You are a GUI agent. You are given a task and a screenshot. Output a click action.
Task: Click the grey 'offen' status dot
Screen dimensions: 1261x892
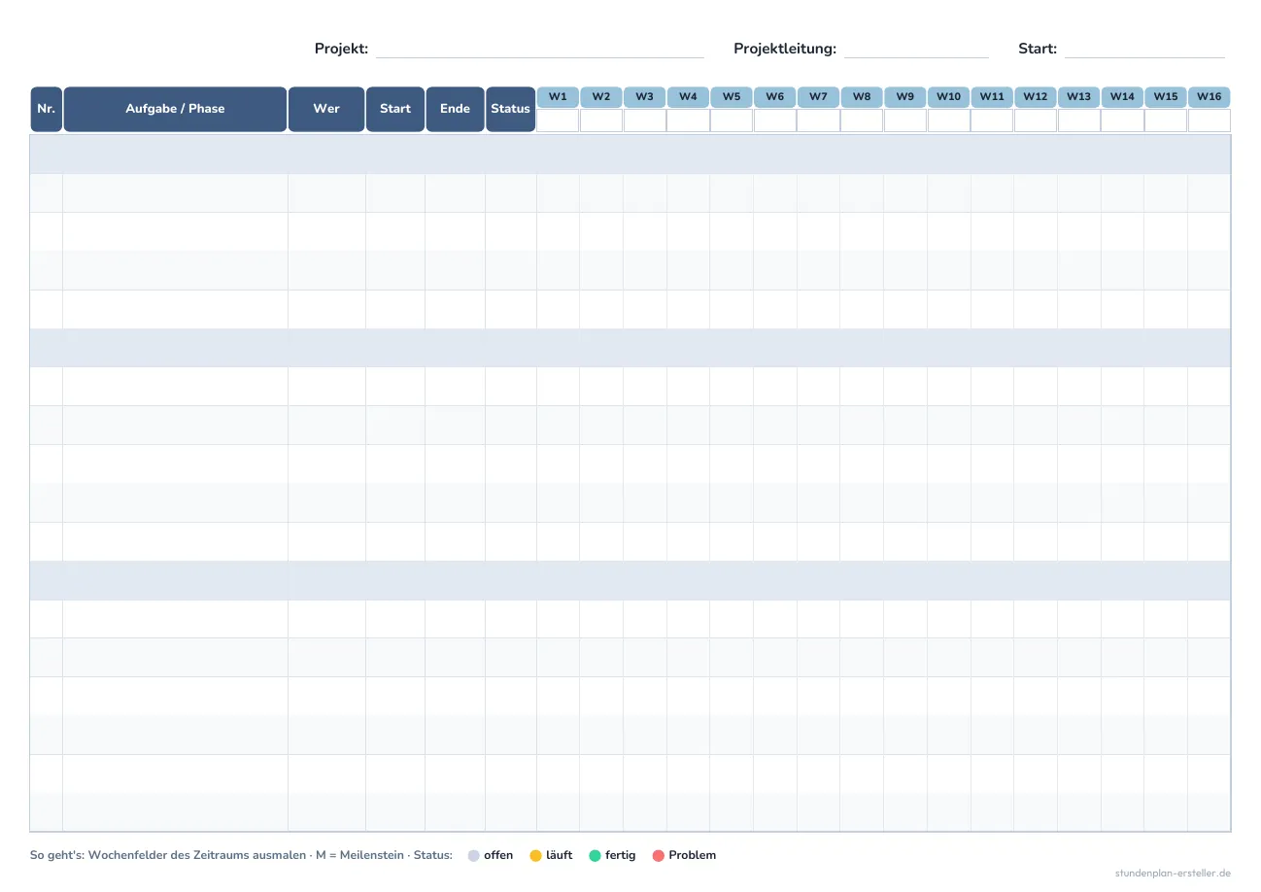[x=473, y=856]
